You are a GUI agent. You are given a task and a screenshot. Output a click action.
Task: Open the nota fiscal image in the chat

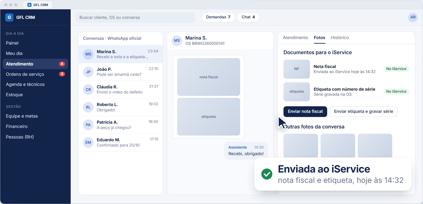click(209, 77)
